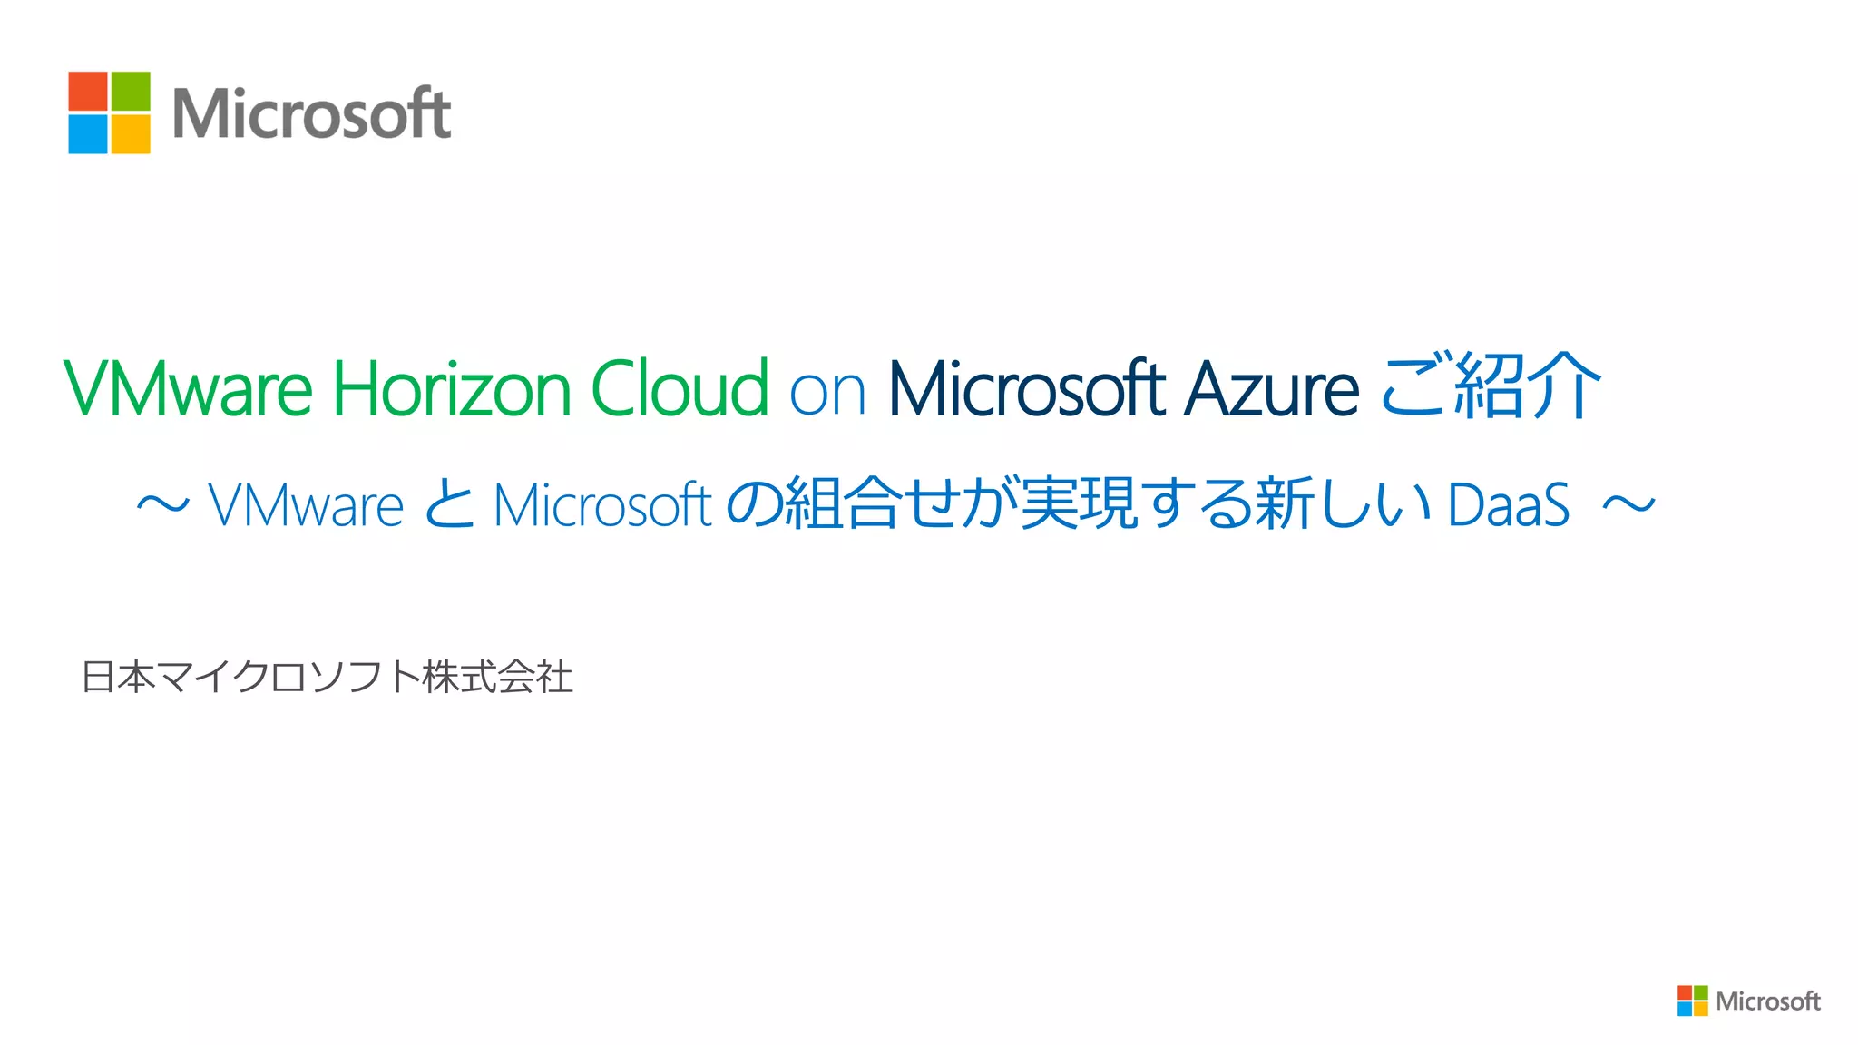The height and width of the screenshot is (1045, 1858).
Task: Click the DaaS word in the subtitle
Action: [1509, 504]
